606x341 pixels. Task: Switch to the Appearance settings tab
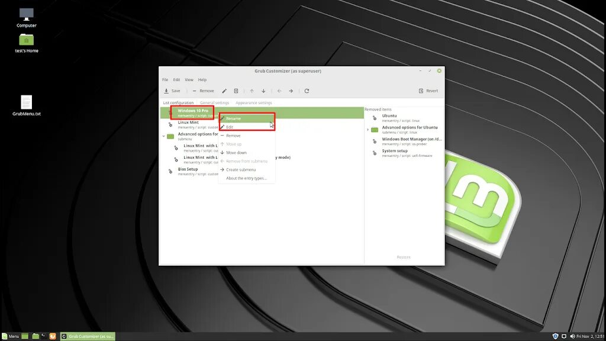pyautogui.click(x=254, y=103)
